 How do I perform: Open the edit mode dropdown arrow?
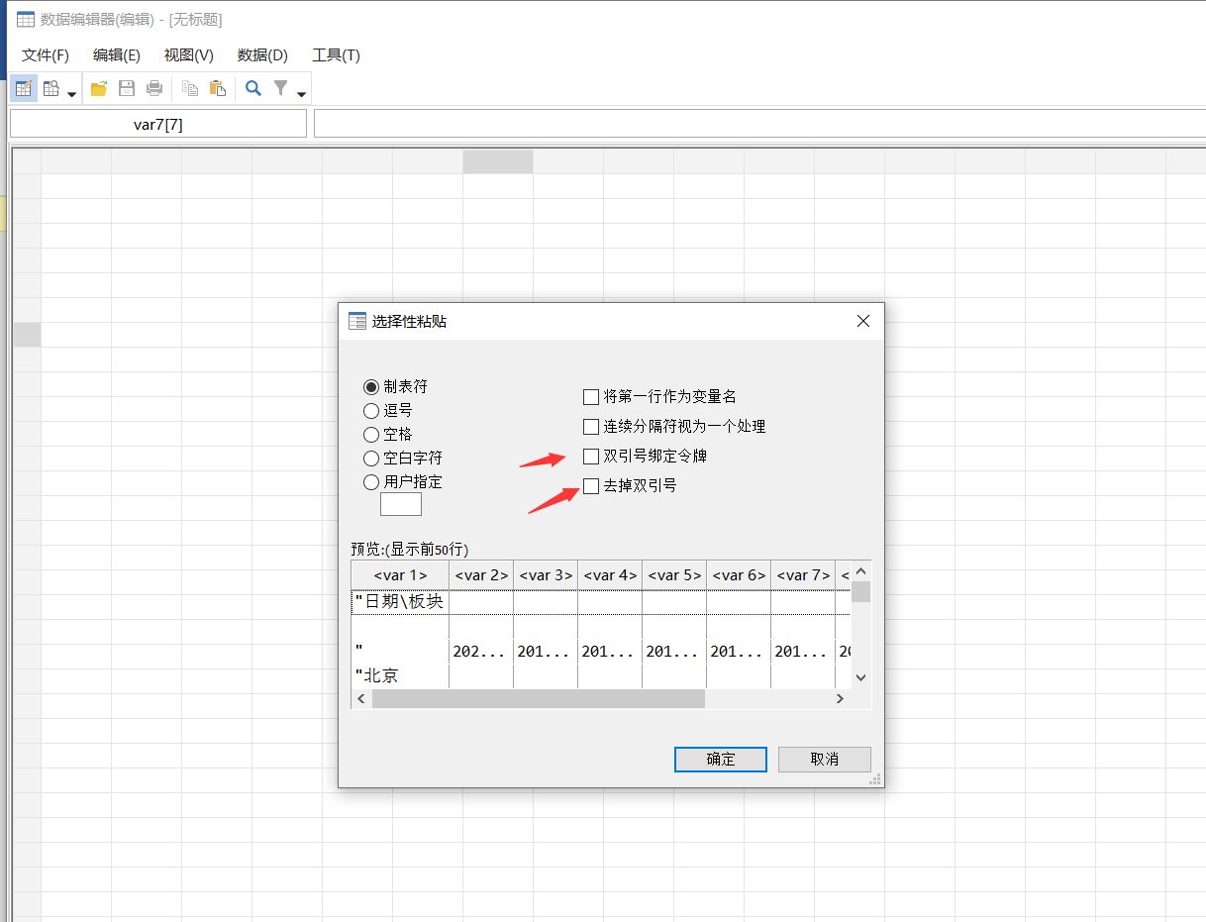click(70, 92)
